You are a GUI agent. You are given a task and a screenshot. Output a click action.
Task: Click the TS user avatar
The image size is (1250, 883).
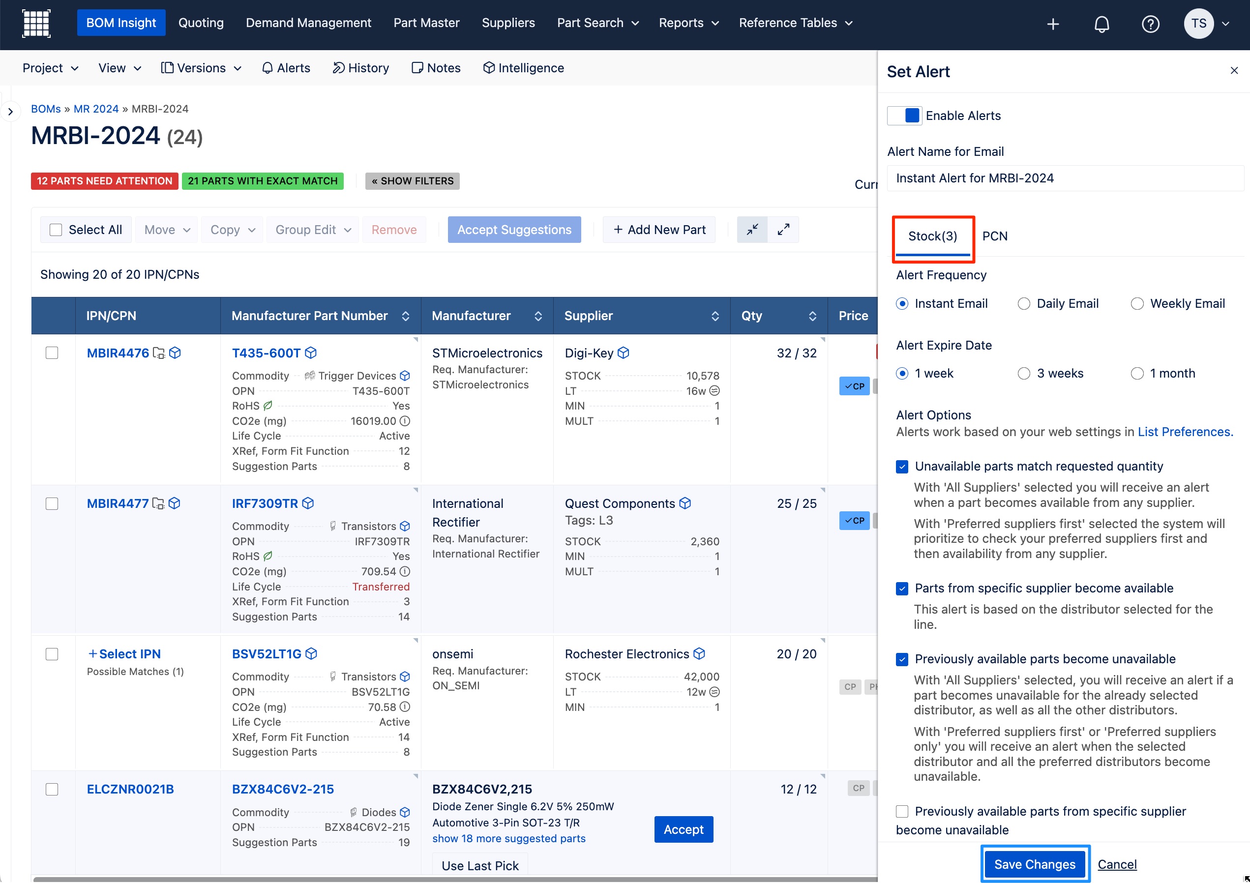pos(1198,24)
